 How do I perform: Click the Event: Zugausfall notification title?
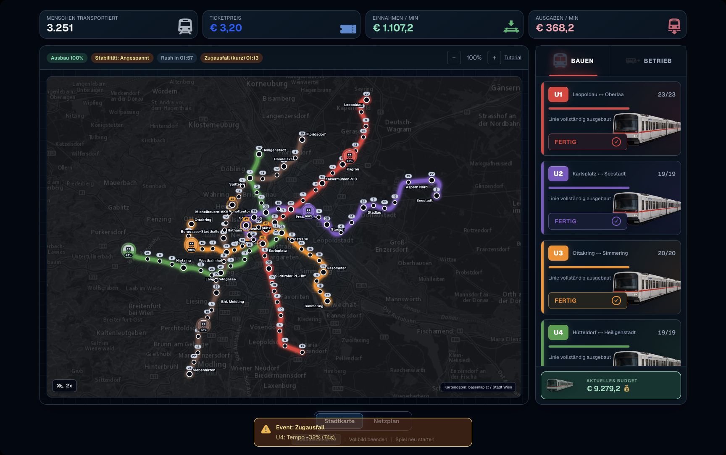coord(300,427)
